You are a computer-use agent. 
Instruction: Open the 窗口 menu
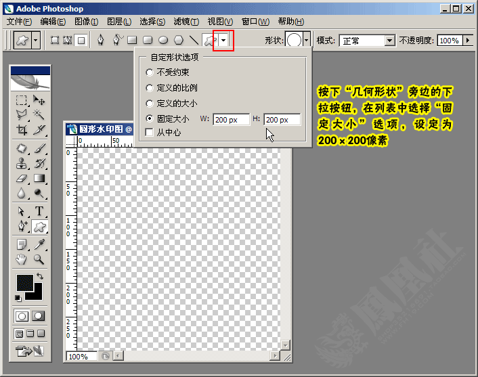click(255, 22)
